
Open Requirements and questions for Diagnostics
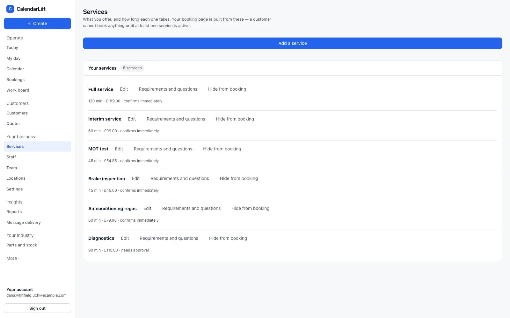point(169,238)
